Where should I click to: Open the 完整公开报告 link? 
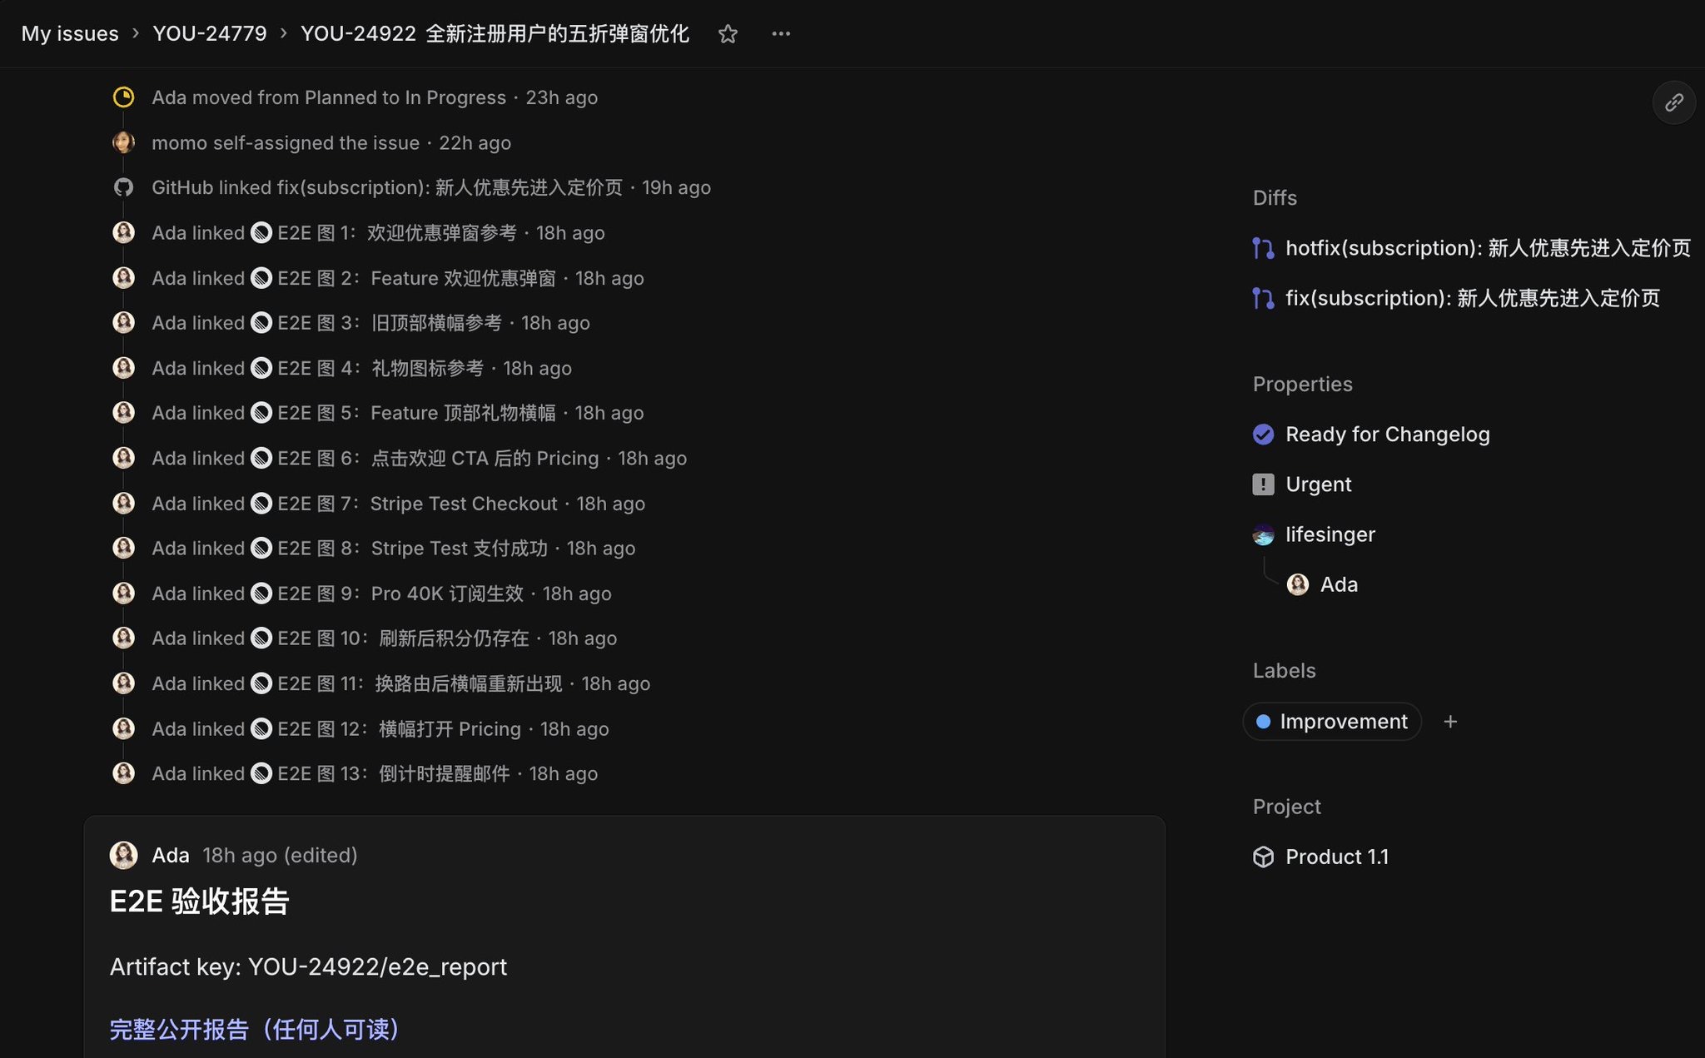[255, 1030]
